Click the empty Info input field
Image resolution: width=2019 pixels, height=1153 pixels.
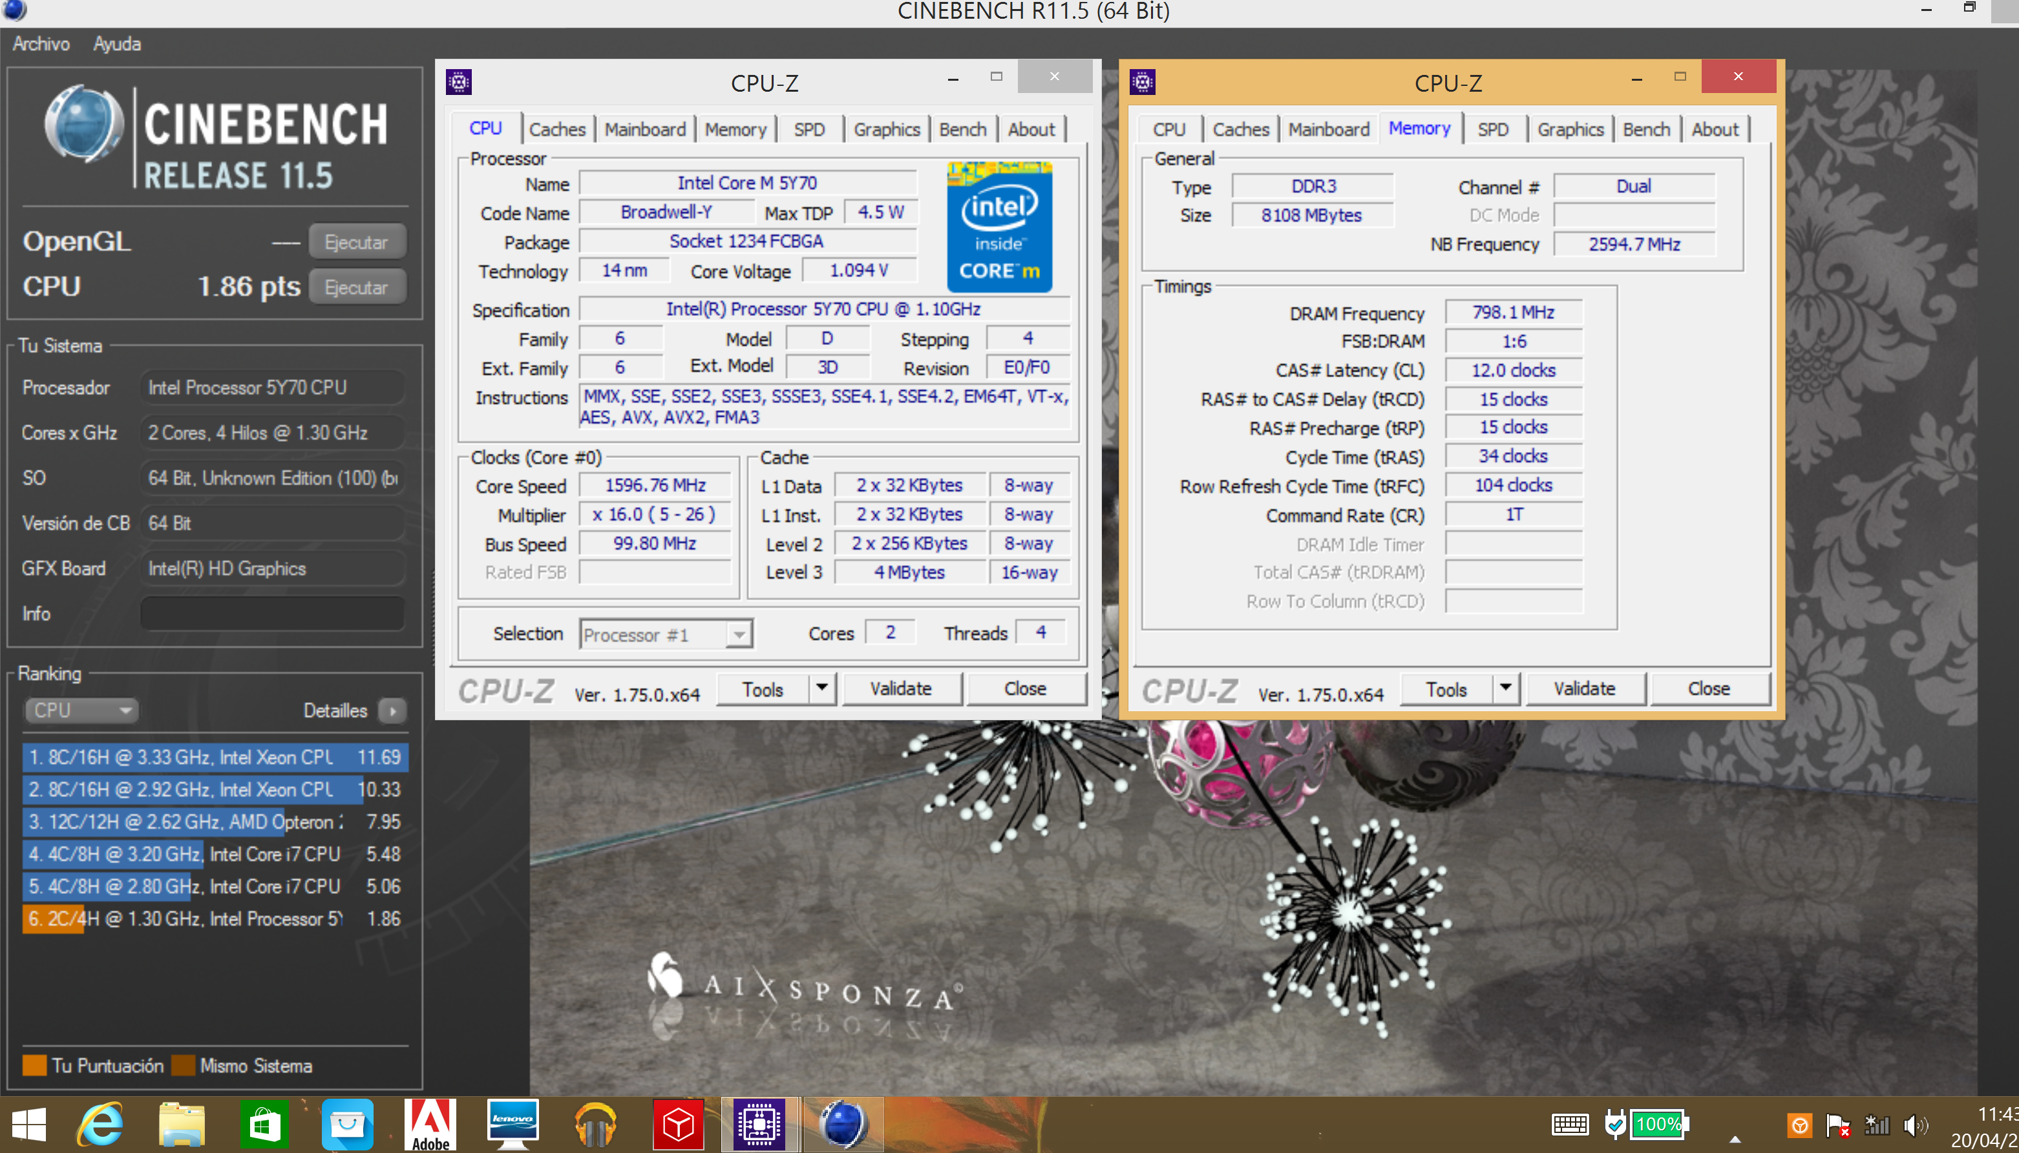(x=273, y=614)
